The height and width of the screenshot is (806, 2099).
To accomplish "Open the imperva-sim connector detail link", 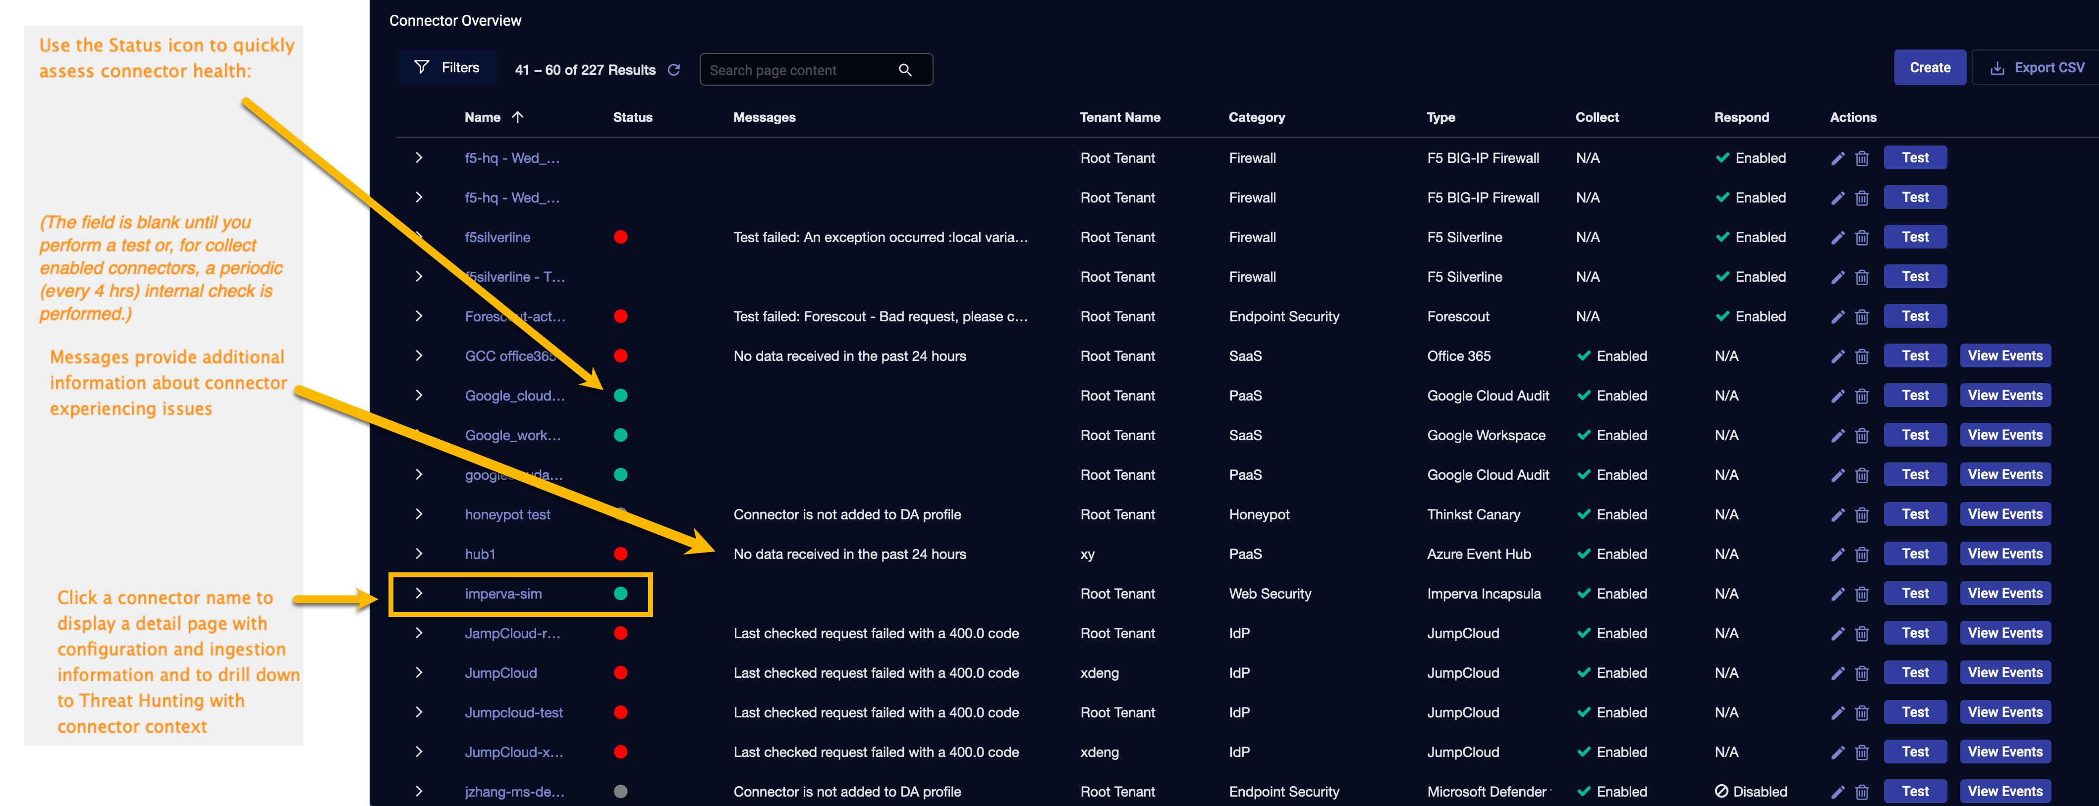I will [503, 594].
